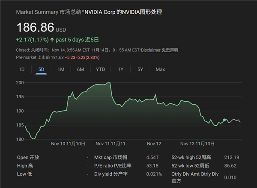
Task: Choose the 1Y time range
Action: point(121,69)
